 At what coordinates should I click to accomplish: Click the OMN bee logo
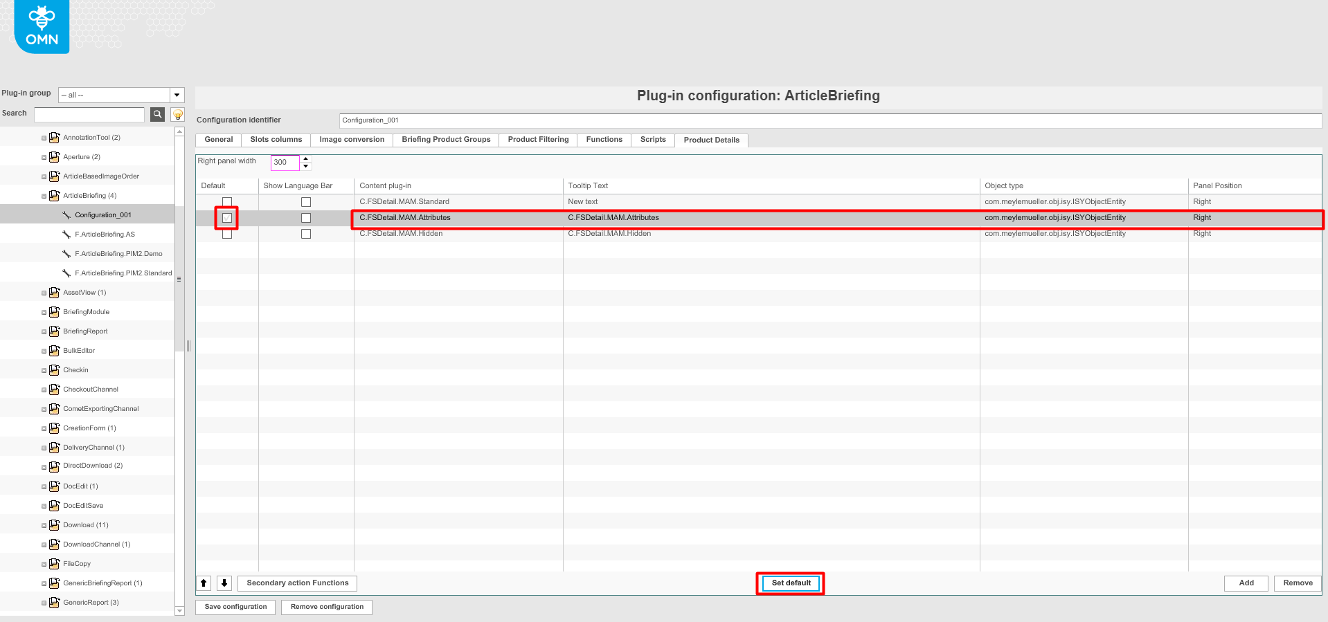pos(42,26)
